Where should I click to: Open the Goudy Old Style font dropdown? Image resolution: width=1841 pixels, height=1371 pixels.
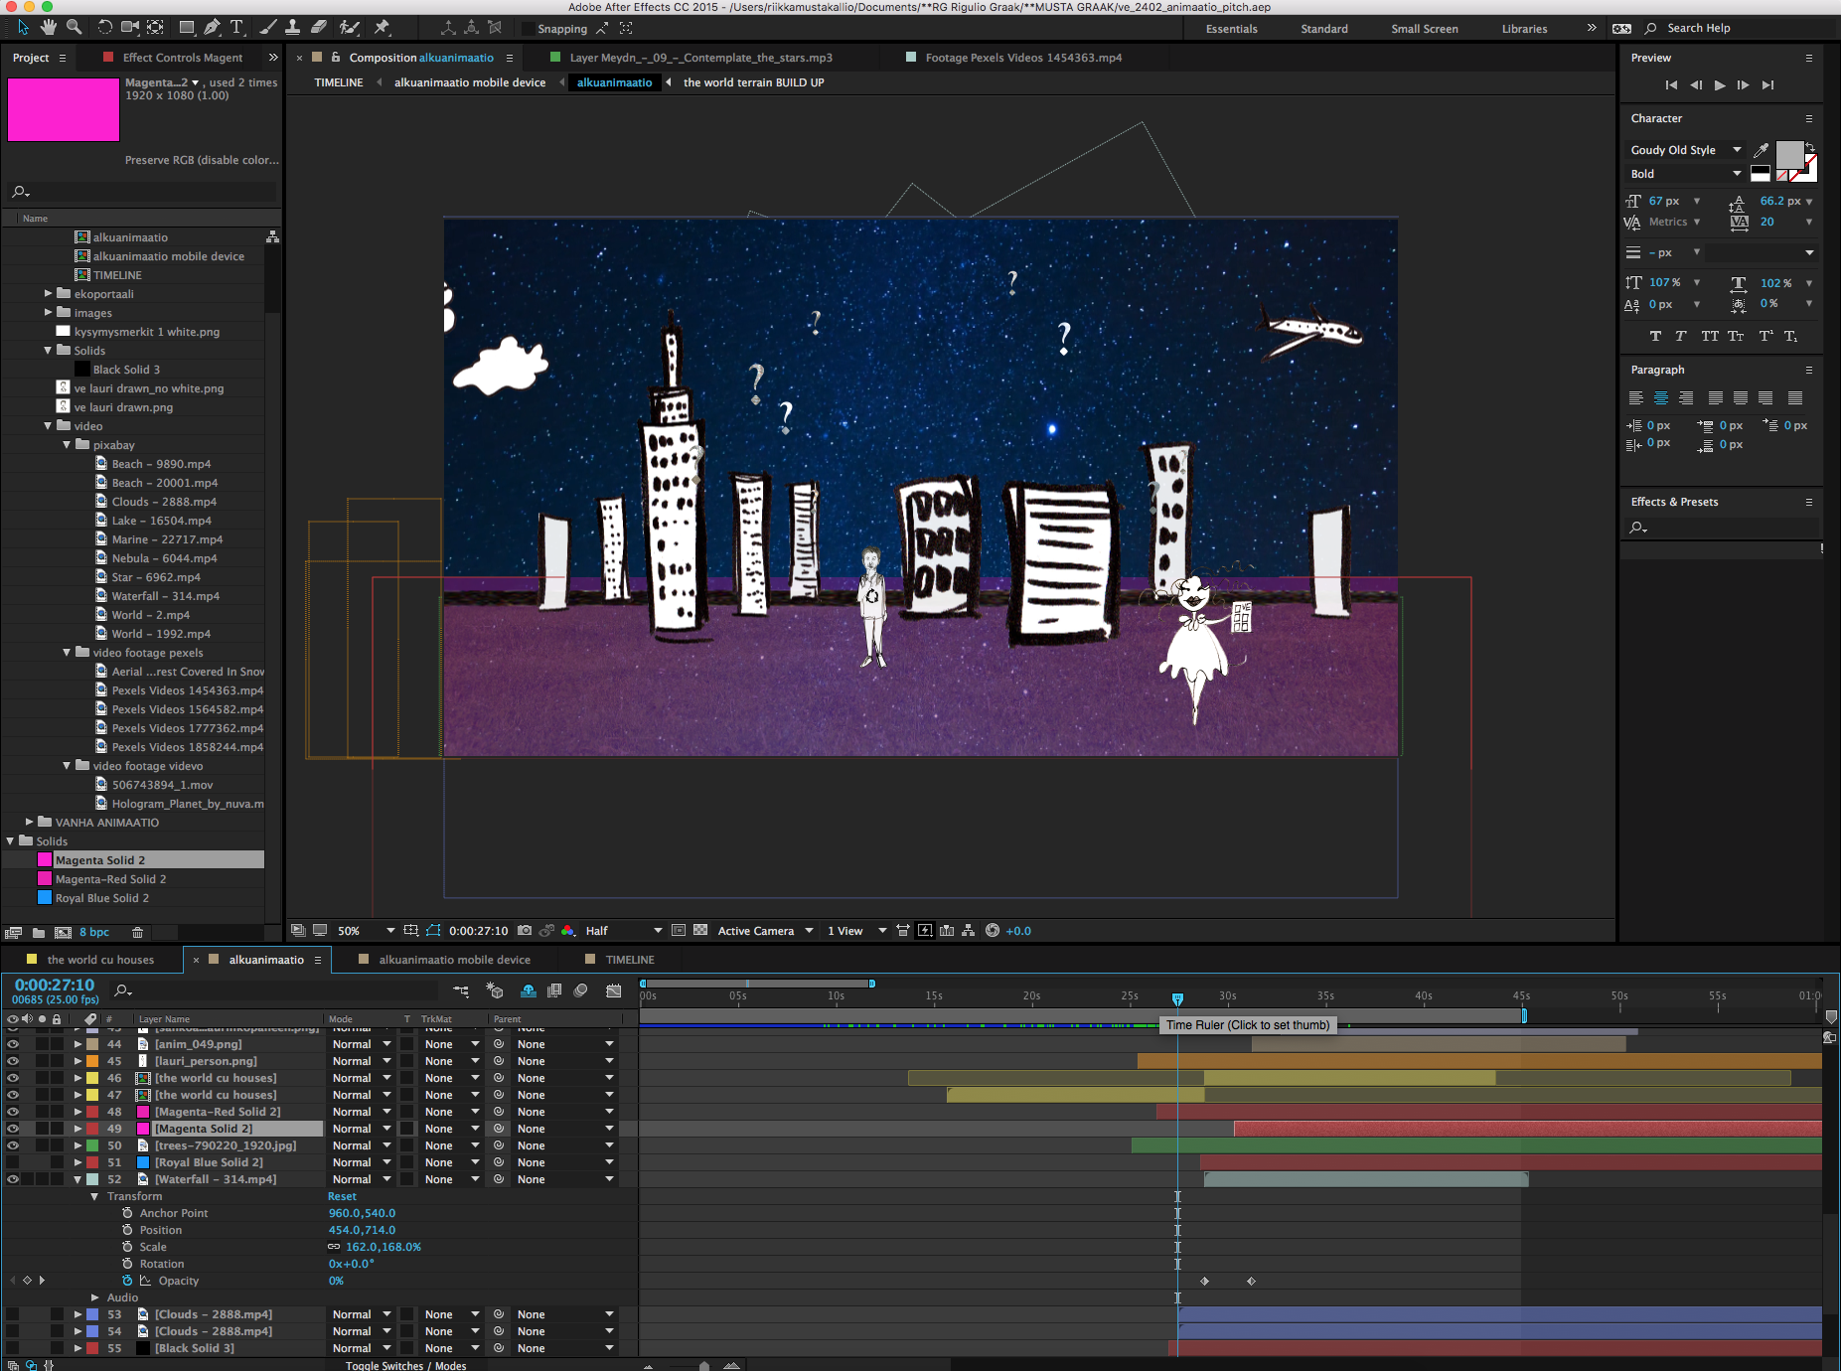tap(1685, 150)
